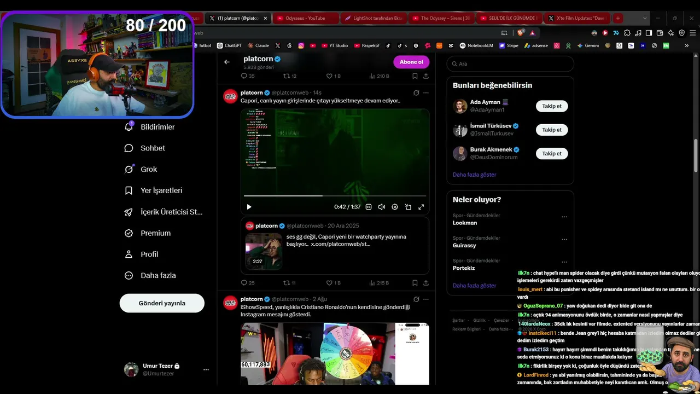Open Sohbet in the sidebar
Viewport: 700px width, 394px height.
[144, 148]
